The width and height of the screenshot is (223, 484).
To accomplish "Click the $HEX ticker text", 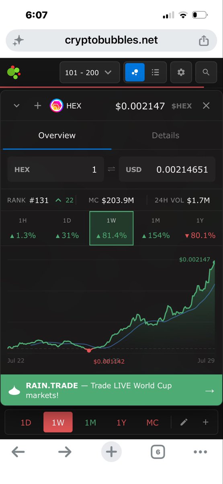I will pos(182,106).
